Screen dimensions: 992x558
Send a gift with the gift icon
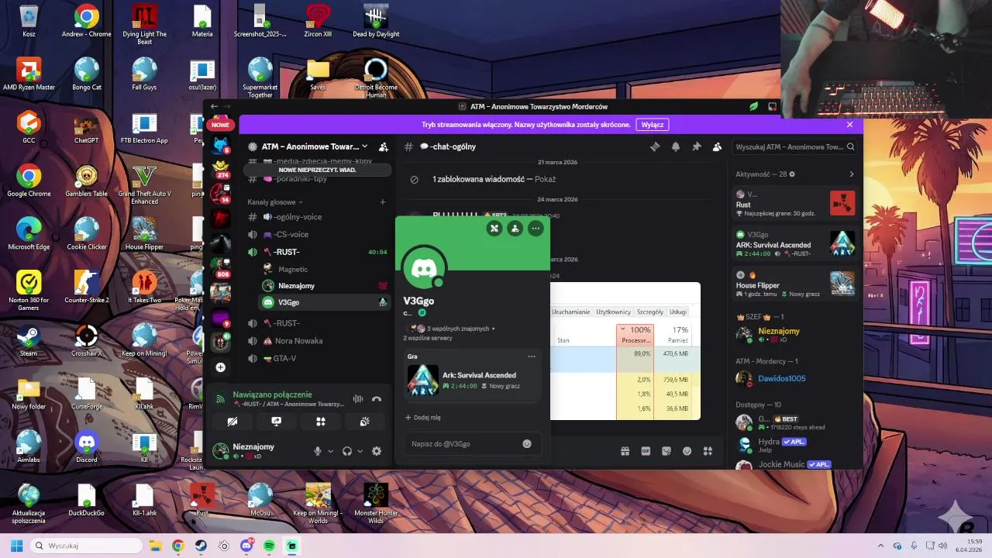625,451
